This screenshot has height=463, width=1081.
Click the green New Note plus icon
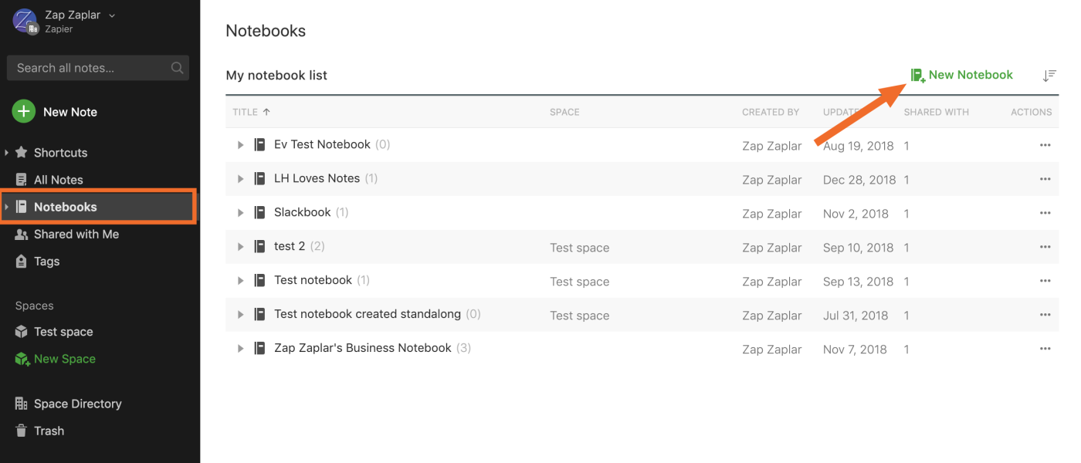(24, 112)
